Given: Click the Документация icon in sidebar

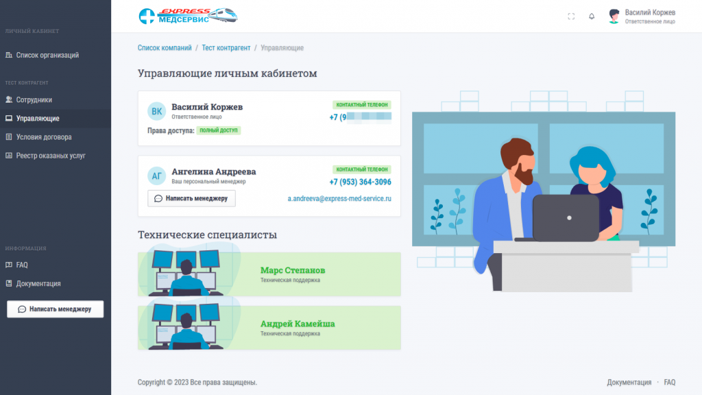Looking at the screenshot, I should 9,283.
